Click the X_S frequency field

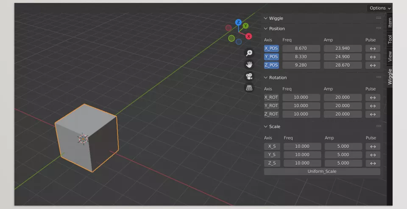(302, 146)
